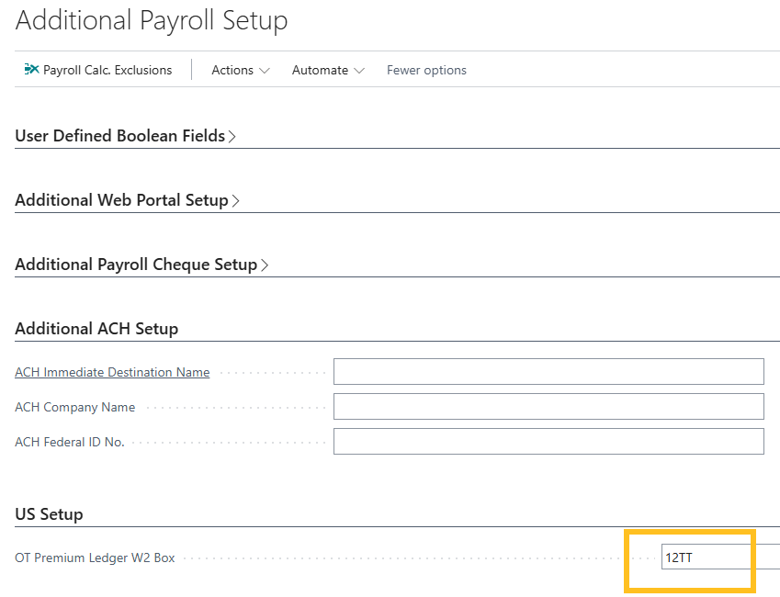Focus the ACH Immediate Destination Name input box
The height and width of the screenshot is (597, 780).
point(548,371)
